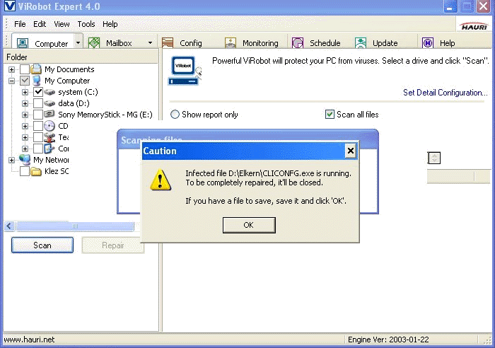Viewport: 495px width, 348px height.
Task: Click the Update toolbar icon
Action: coord(361,43)
